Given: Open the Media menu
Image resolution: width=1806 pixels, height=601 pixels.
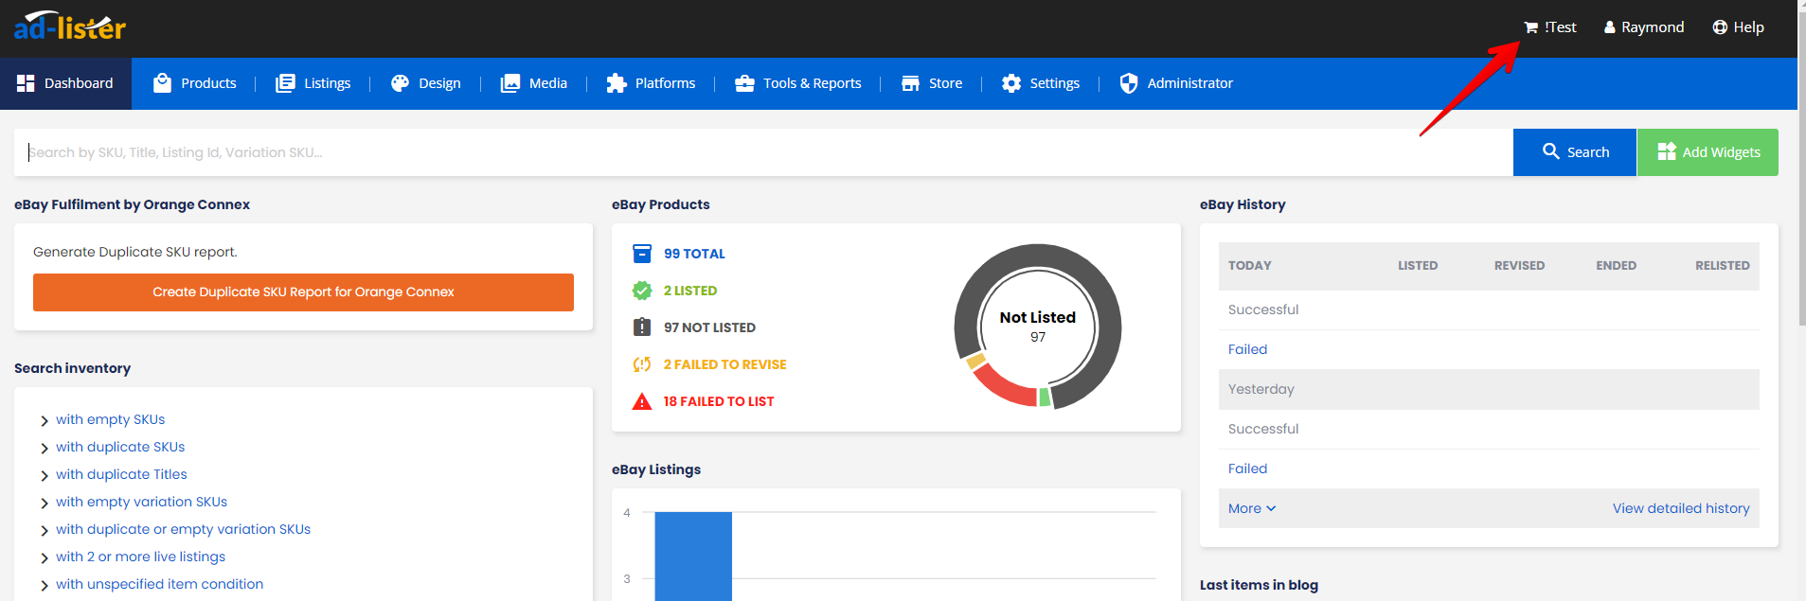Looking at the screenshot, I should pyautogui.click(x=534, y=83).
